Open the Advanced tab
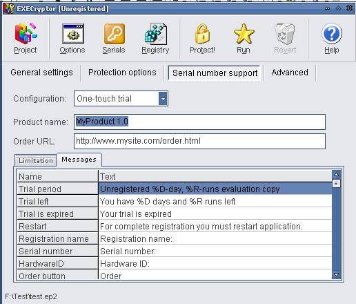Image resolution: width=356 pixels, height=304 pixels. tap(290, 73)
